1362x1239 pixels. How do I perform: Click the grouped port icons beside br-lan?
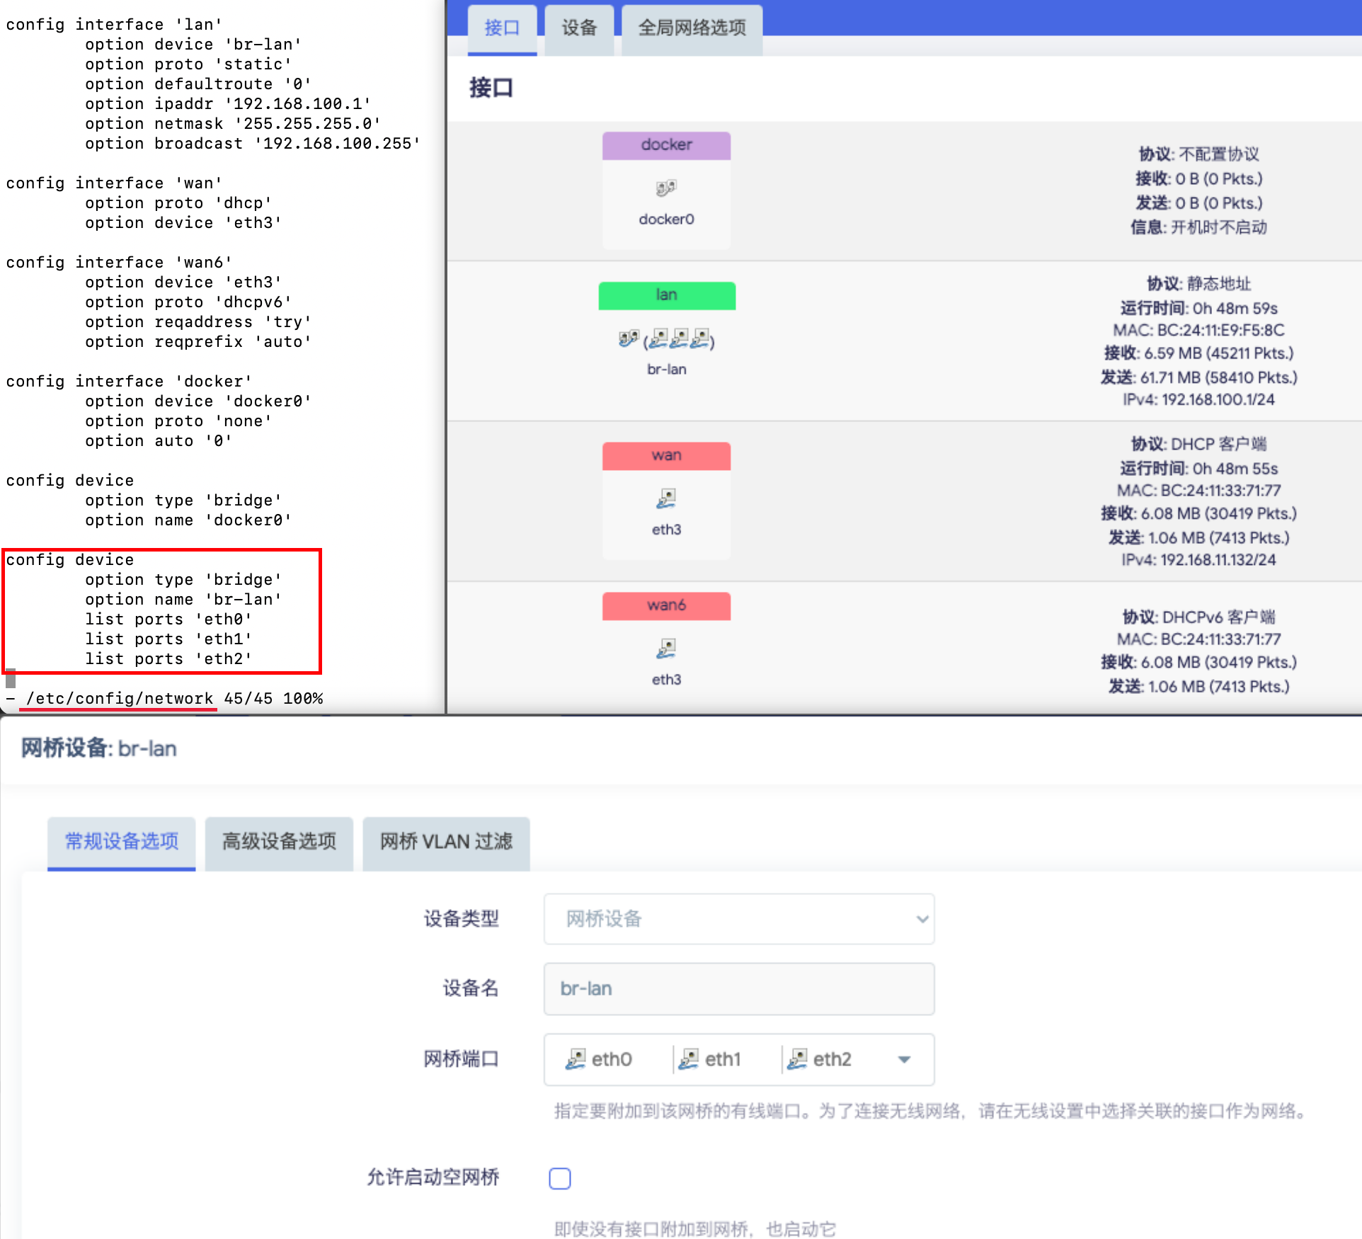[x=680, y=339]
